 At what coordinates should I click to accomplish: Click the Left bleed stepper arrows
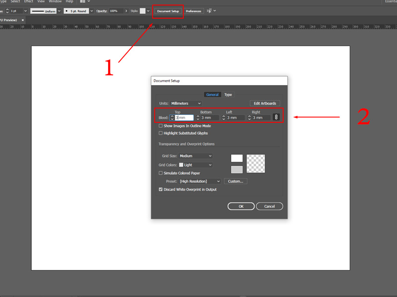[x=224, y=118]
